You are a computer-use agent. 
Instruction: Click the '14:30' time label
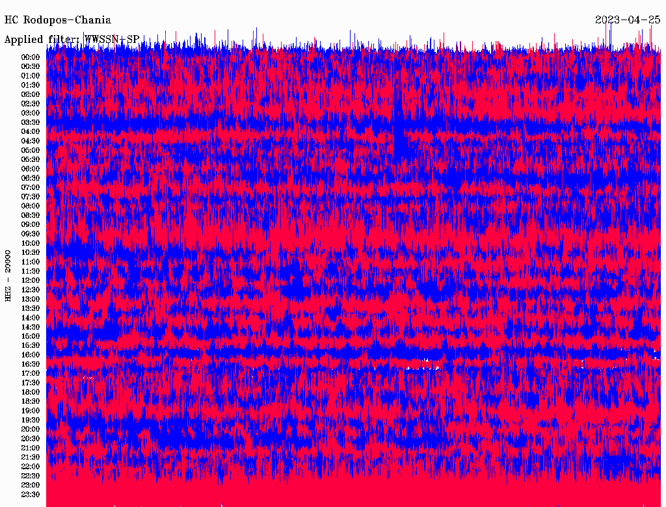[31, 327]
